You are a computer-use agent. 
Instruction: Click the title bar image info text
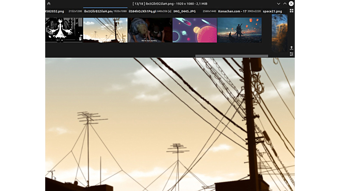pos(170,4)
